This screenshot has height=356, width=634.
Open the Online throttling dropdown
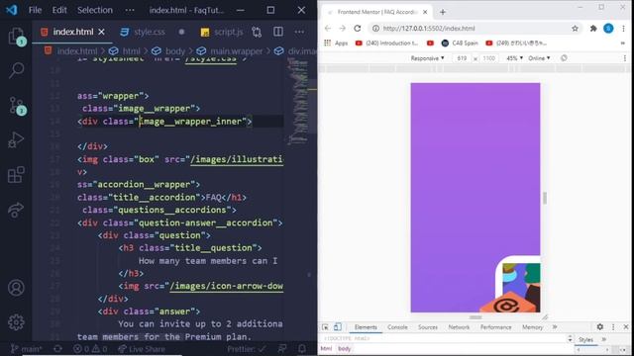click(539, 58)
